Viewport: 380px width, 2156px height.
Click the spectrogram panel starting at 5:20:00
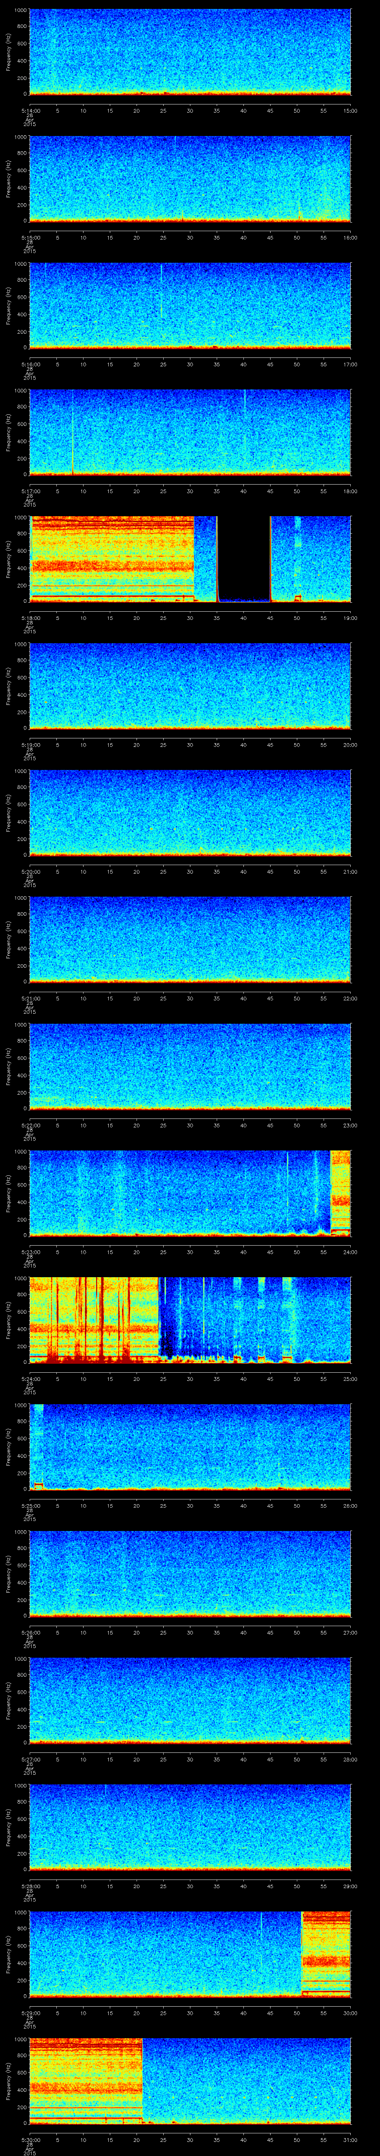click(190, 813)
